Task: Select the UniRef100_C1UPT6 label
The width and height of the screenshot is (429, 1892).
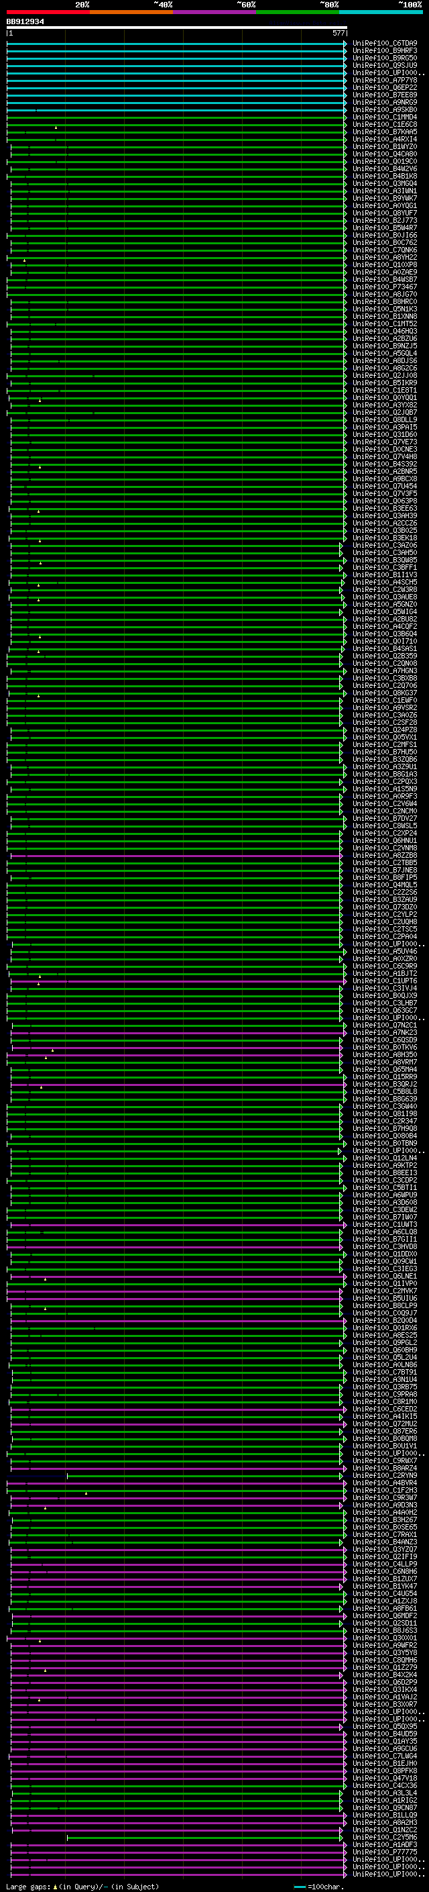Action: pyautogui.click(x=385, y=981)
